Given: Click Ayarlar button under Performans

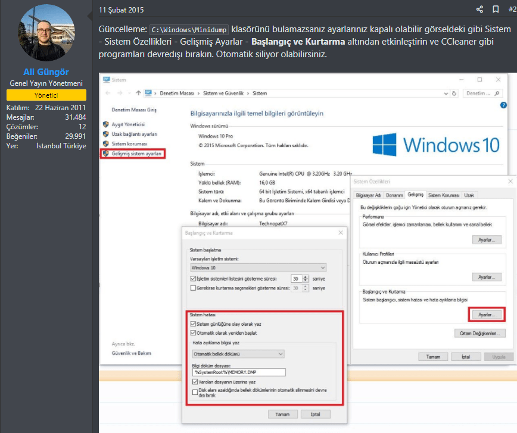Looking at the screenshot, I should click(487, 240).
